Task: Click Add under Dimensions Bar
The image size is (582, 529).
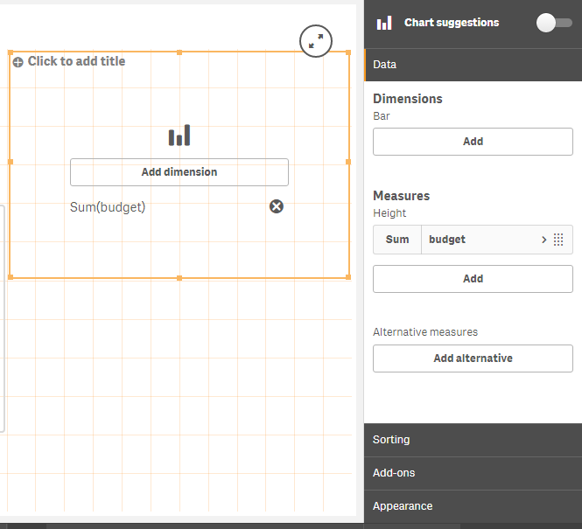Action: (x=473, y=142)
